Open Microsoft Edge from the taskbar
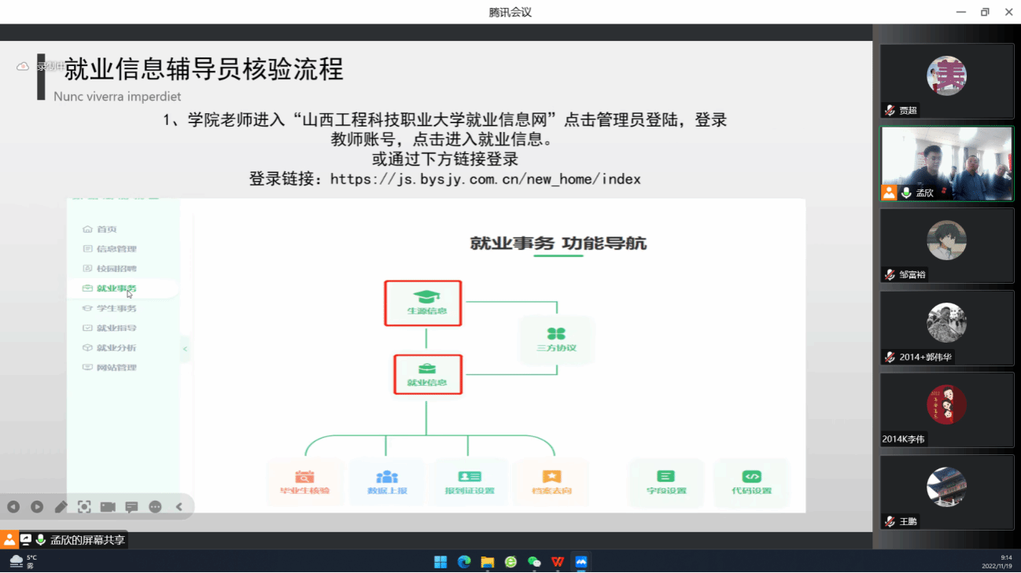Viewport: 1021px width, 573px height. (464, 562)
